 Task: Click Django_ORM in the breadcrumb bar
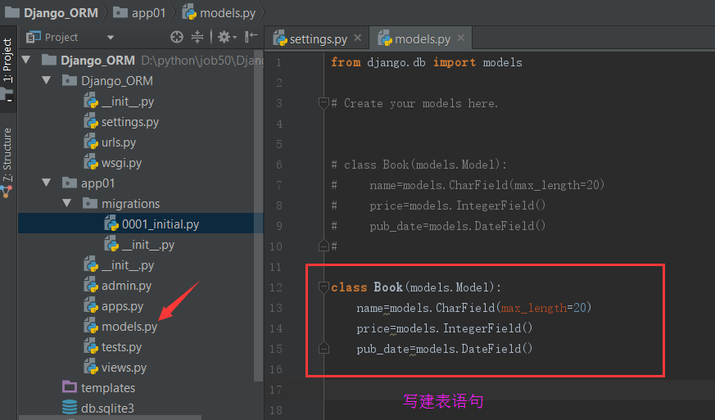52,13
